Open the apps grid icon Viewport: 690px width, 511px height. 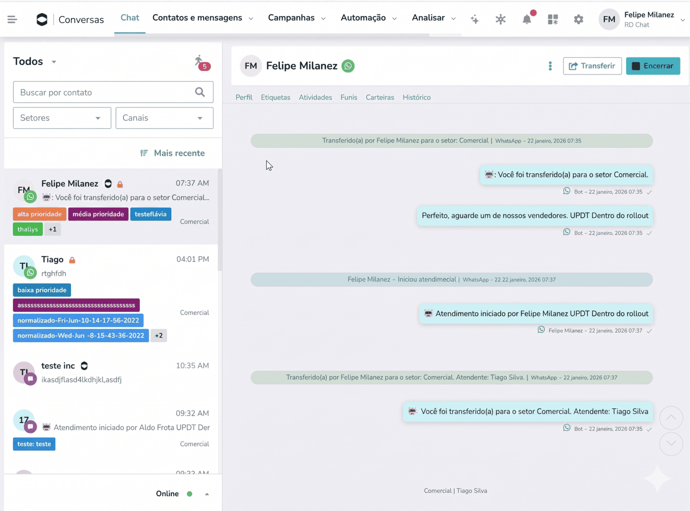pyautogui.click(x=552, y=19)
